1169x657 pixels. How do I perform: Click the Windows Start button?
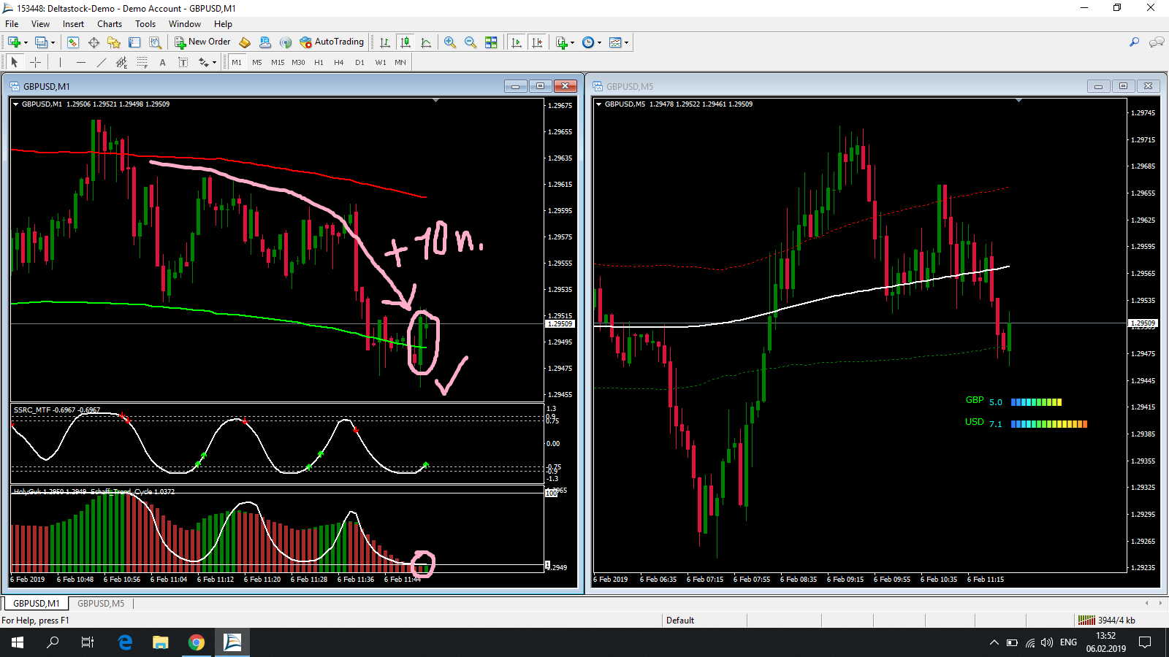[18, 642]
